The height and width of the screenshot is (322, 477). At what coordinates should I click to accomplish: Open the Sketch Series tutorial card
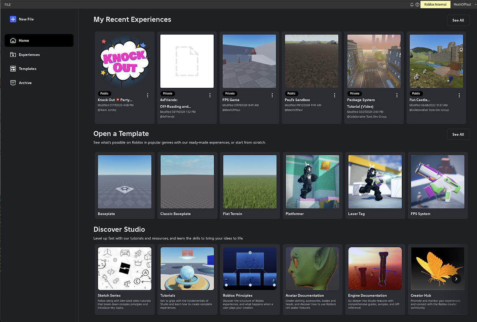click(x=125, y=268)
